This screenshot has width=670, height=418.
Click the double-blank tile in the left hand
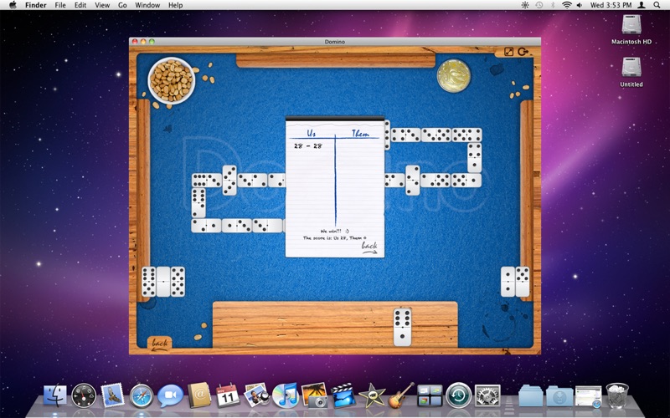[163, 282]
